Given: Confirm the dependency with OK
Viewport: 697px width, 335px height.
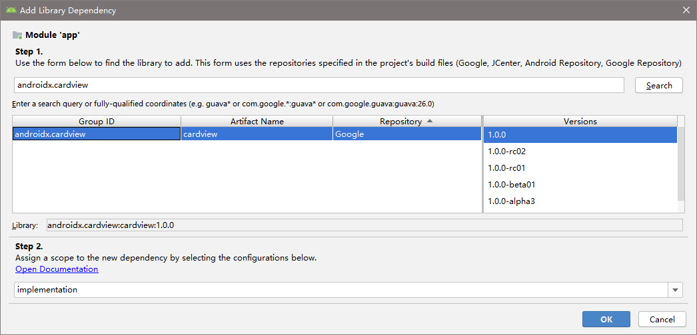Looking at the screenshot, I should [x=606, y=319].
